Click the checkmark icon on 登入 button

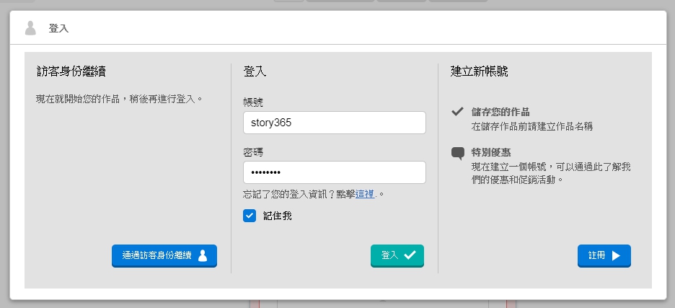(410, 255)
